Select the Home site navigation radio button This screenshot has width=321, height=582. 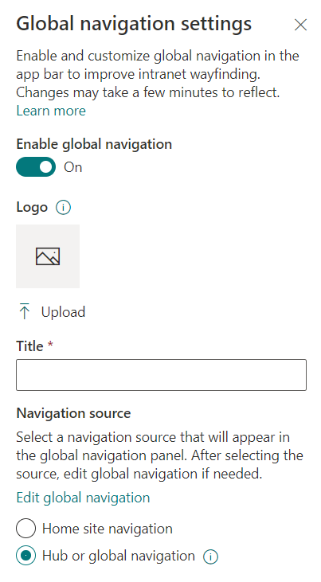coord(26,529)
